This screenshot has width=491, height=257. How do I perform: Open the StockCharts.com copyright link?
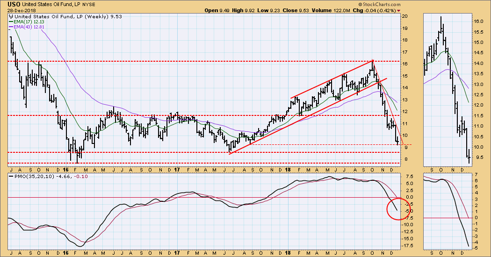tap(379, 4)
